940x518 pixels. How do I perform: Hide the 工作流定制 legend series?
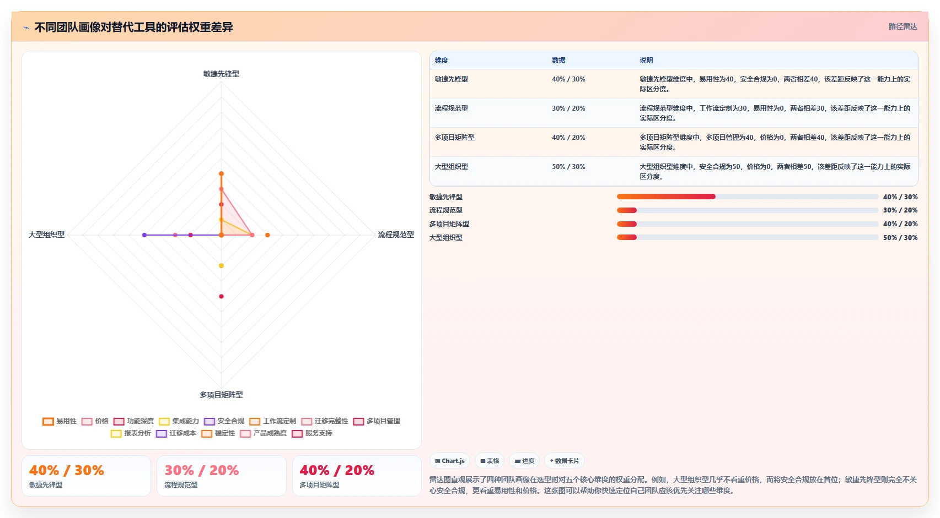click(x=272, y=421)
